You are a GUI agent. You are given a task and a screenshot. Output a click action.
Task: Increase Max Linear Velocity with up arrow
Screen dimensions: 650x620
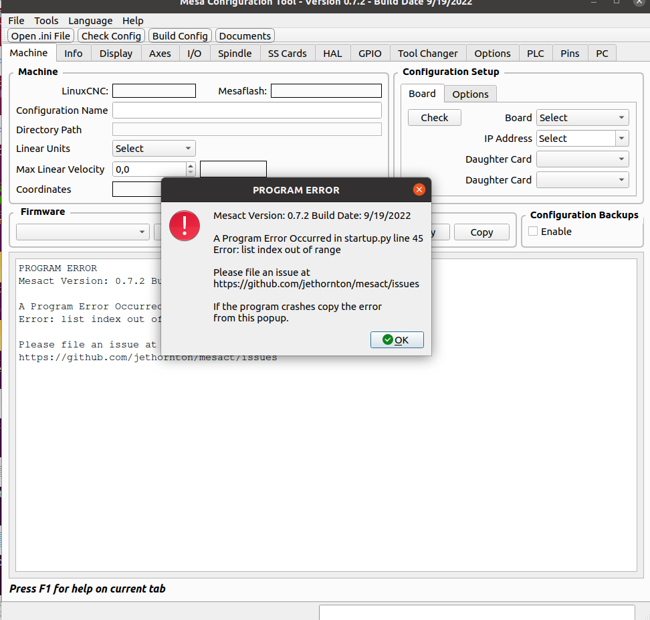191,165
